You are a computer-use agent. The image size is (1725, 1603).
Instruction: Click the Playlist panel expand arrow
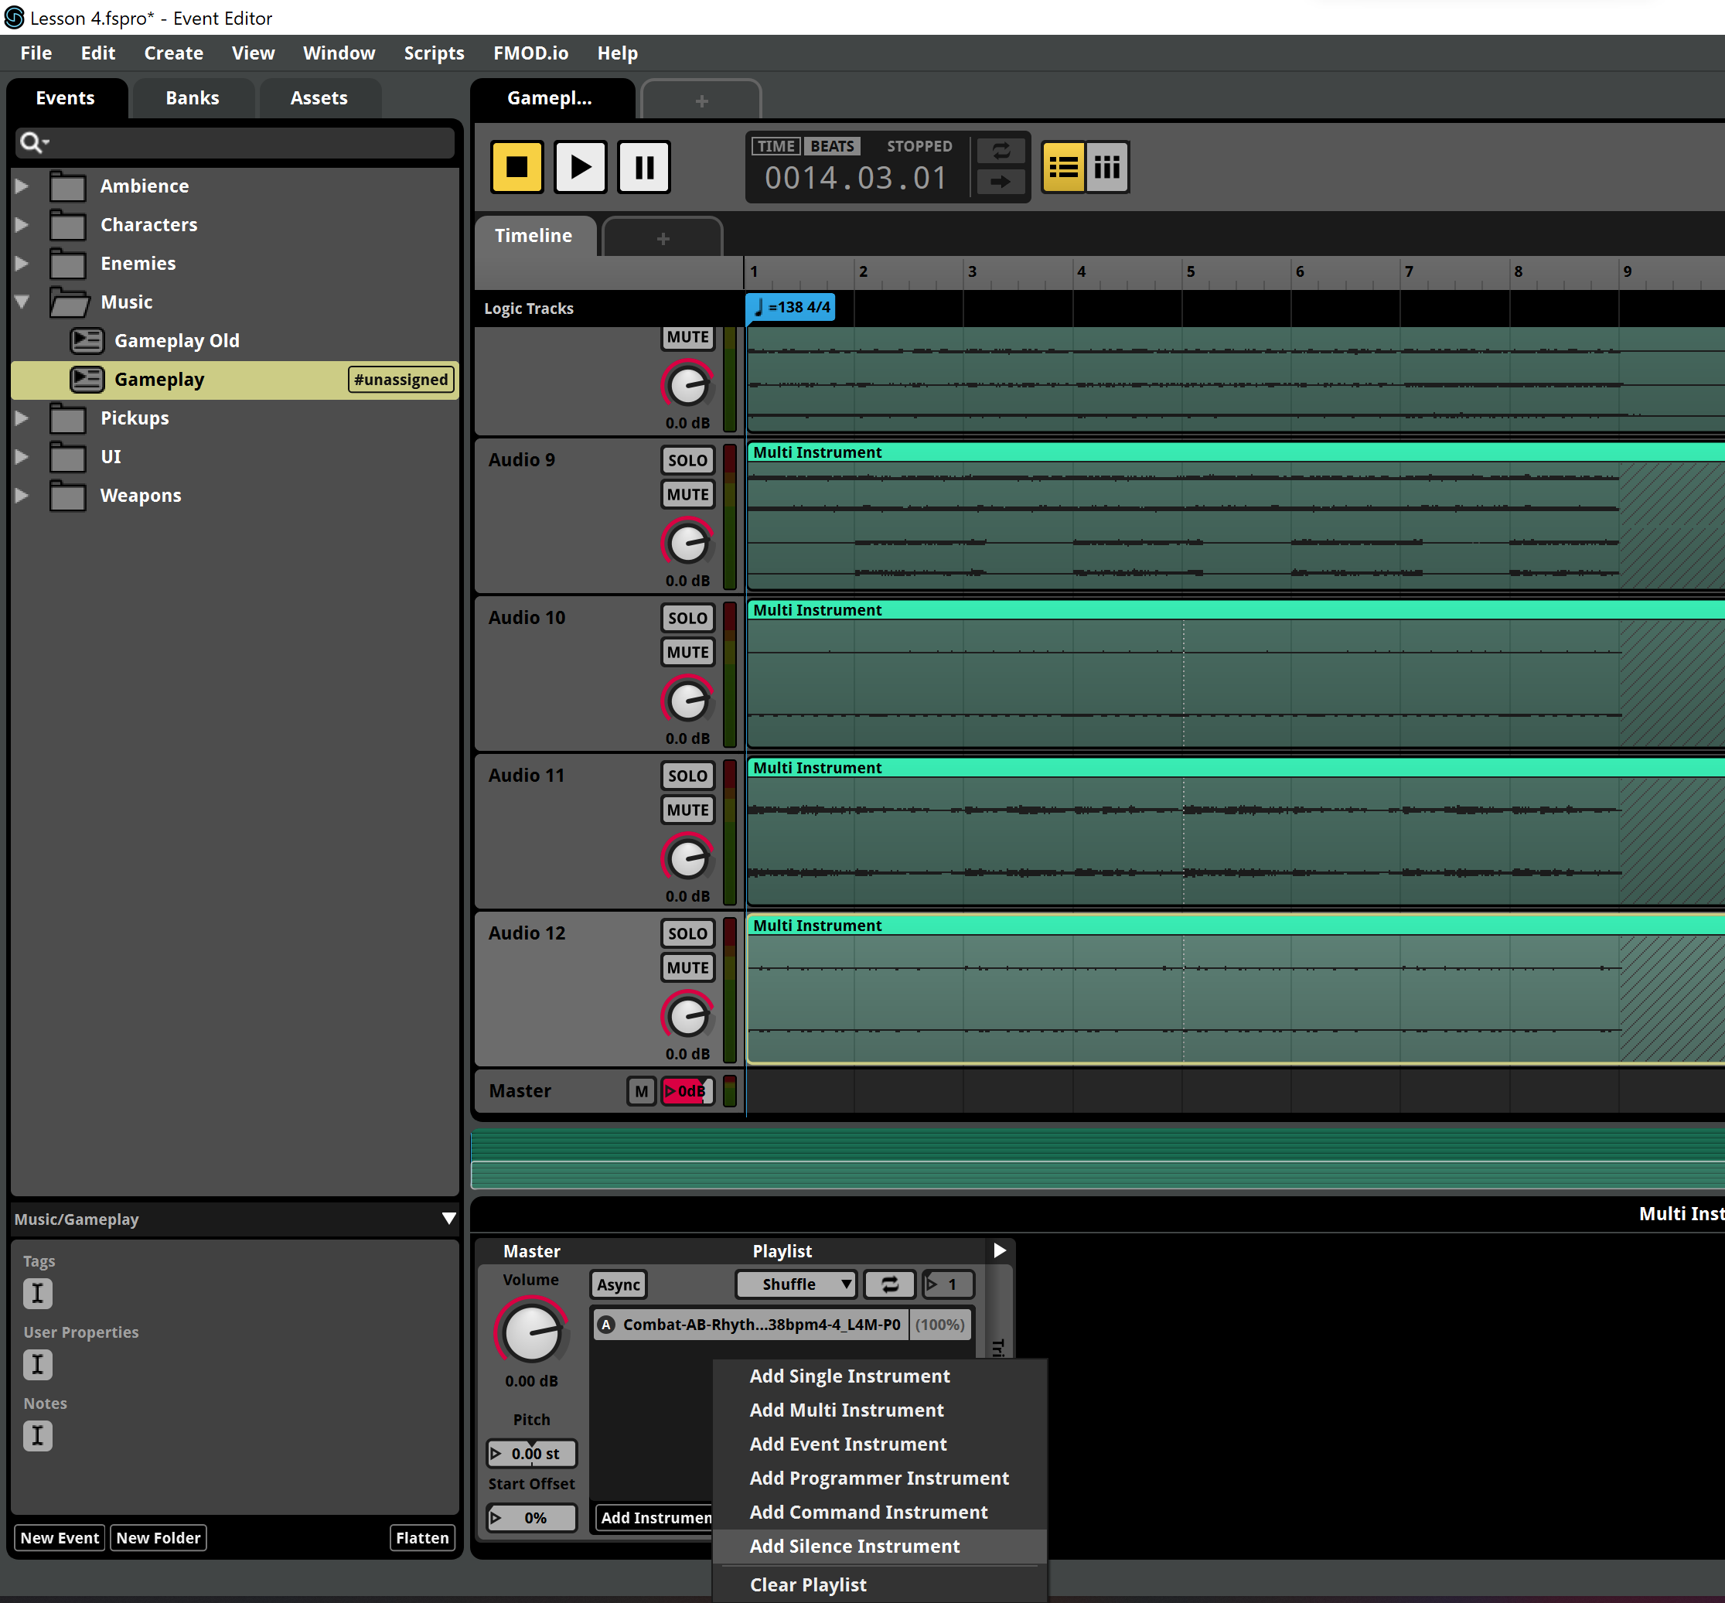[x=999, y=1251]
